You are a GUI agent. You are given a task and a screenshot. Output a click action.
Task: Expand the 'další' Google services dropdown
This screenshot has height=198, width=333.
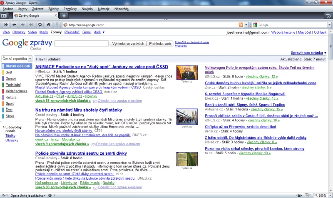tap(99, 33)
